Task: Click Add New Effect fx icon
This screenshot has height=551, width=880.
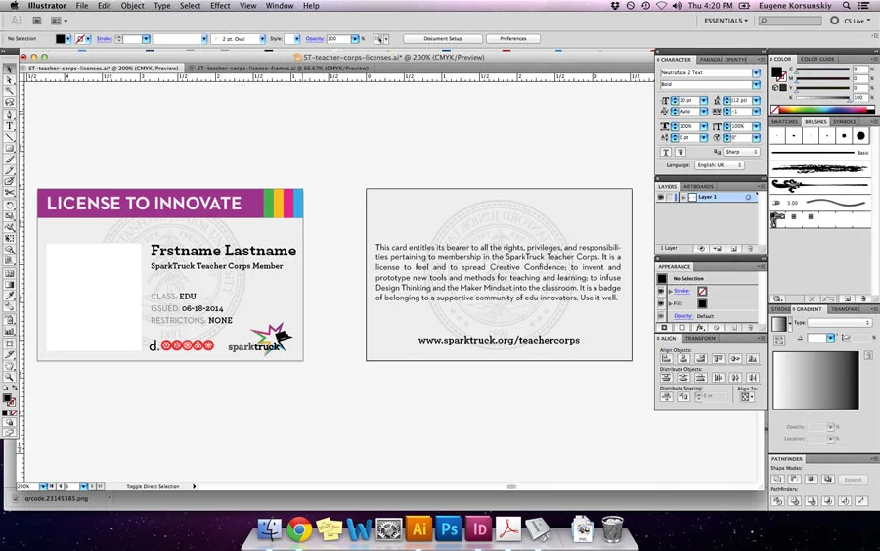Action: click(700, 328)
